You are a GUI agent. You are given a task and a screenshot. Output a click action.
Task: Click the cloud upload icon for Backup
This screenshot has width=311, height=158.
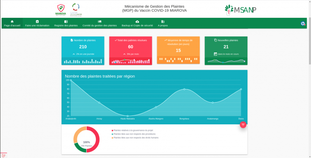(137, 21)
